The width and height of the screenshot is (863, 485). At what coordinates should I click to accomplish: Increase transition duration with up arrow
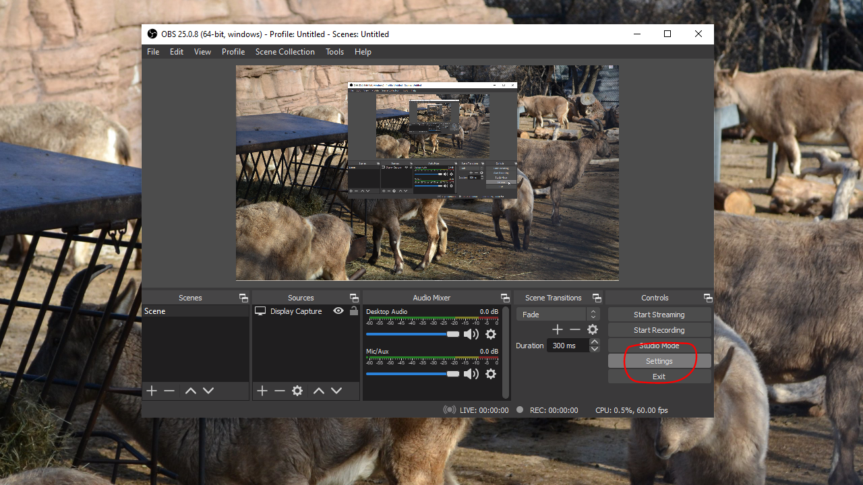pyautogui.click(x=594, y=342)
